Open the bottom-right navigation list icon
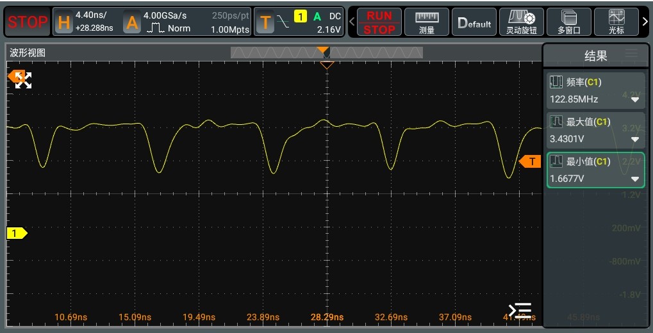Viewport: 653px width, 333px height. [x=520, y=311]
